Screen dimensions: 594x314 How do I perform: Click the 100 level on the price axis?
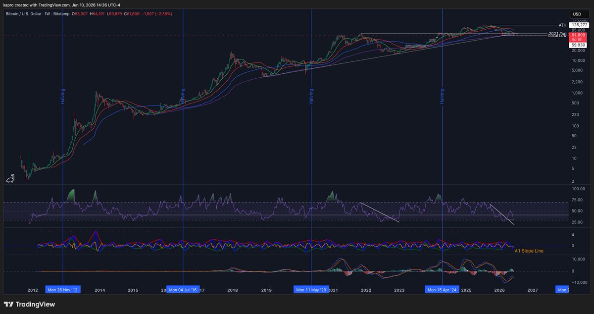[x=576, y=126]
